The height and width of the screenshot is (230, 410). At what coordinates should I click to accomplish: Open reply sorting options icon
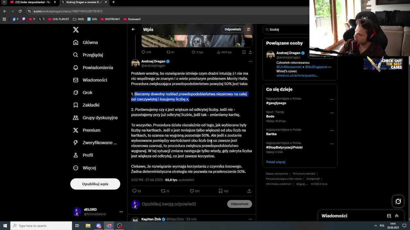point(249,29)
